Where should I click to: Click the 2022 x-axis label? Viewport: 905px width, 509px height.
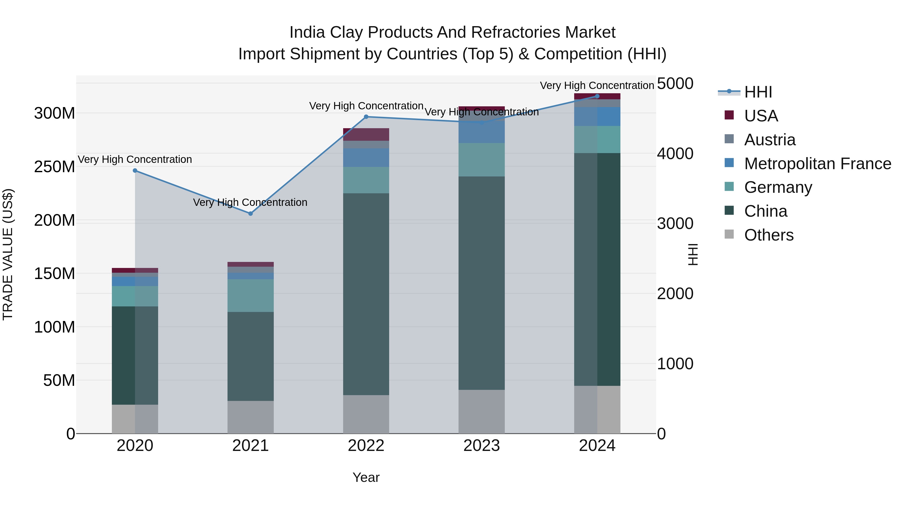(366, 446)
